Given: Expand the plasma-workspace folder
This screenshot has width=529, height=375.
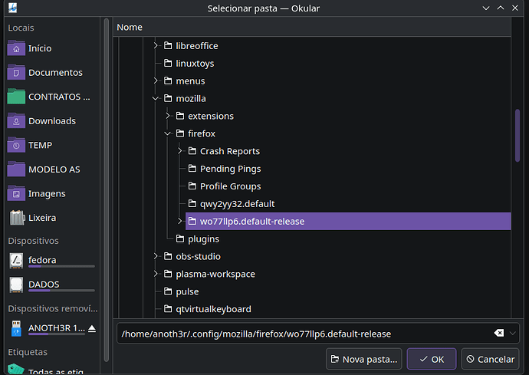Looking at the screenshot, I should (156, 274).
